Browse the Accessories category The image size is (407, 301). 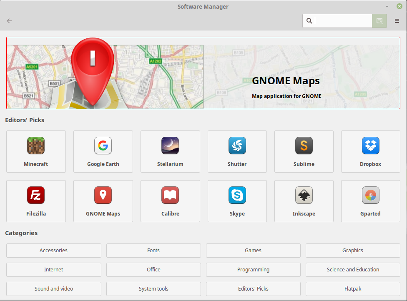[x=53, y=251]
